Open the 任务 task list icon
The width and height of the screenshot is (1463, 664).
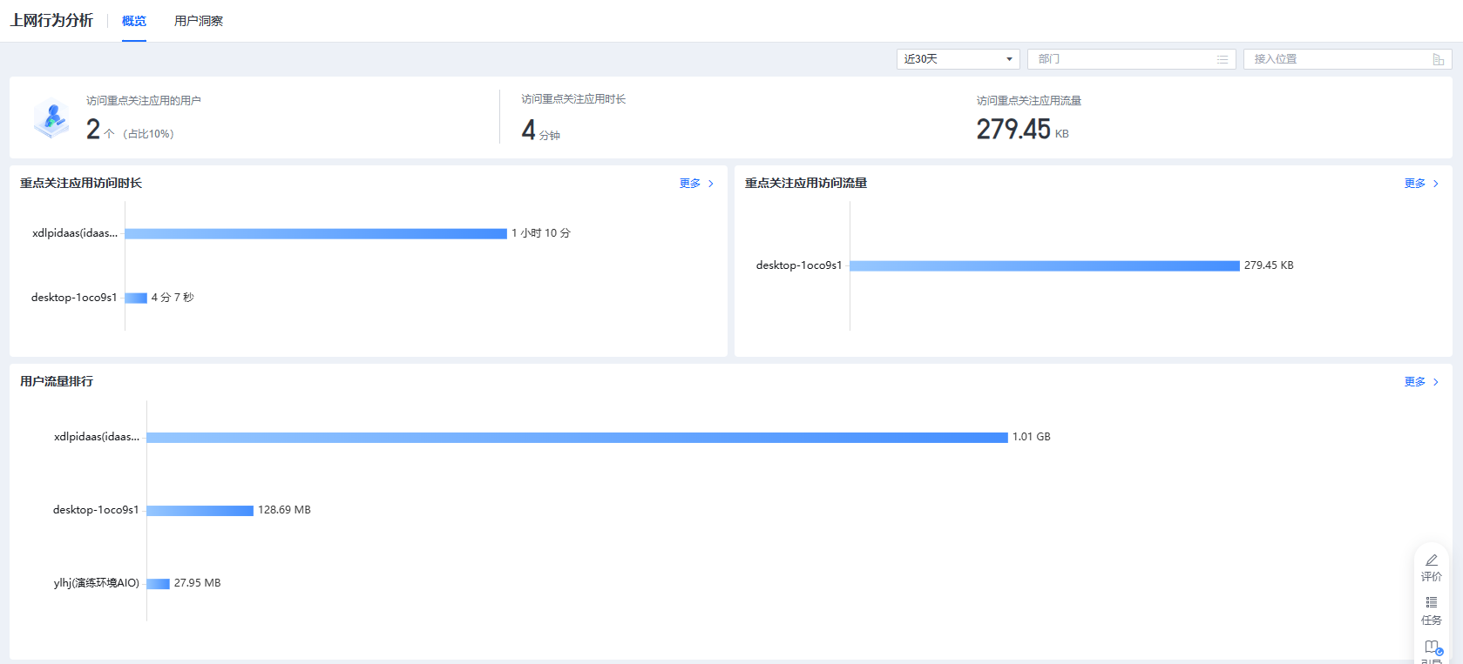pos(1431,603)
